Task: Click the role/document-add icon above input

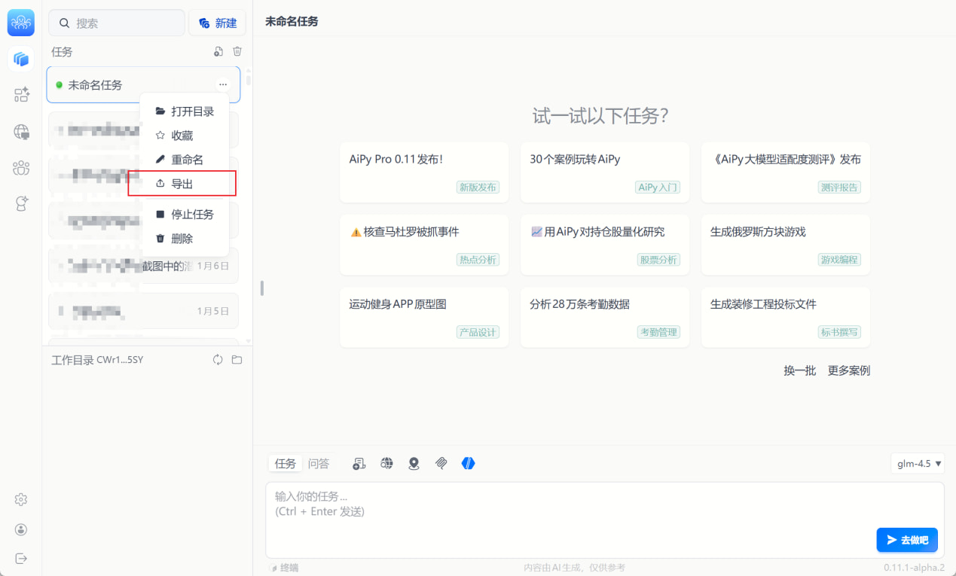Action: 359,464
